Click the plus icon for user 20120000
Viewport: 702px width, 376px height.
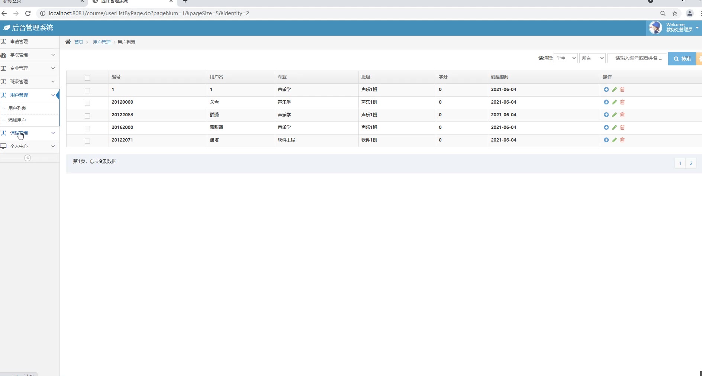click(x=606, y=102)
